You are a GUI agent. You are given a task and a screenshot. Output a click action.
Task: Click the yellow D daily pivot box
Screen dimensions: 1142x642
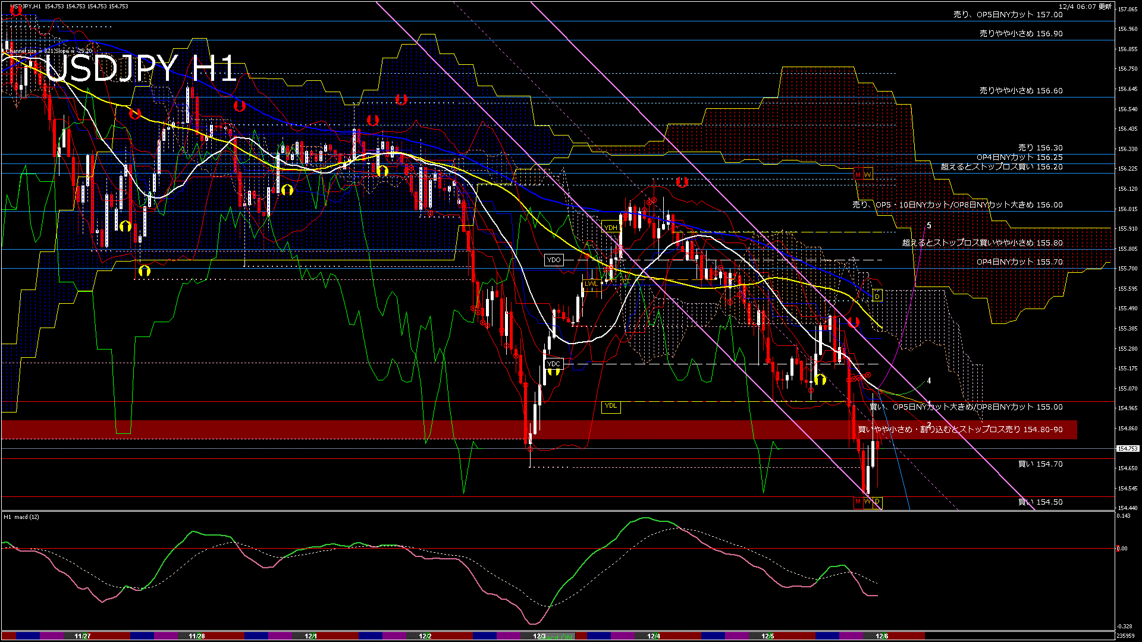tap(877, 295)
